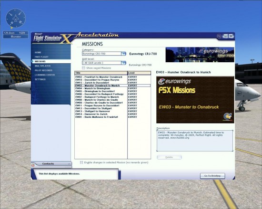Sort missions by Level column header
This screenshot has width=262, height=209.
click(x=139, y=73)
